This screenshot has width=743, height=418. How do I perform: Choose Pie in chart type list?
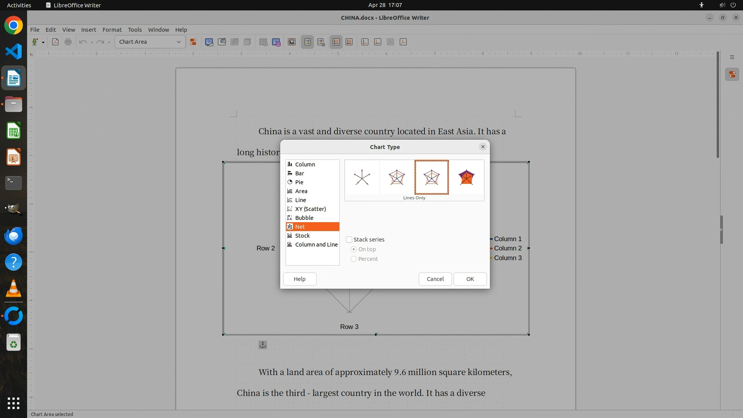point(299,182)
